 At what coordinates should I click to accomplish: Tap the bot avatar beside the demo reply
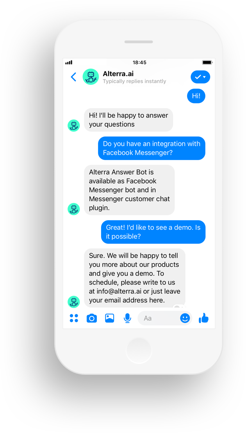tap(74, 301)
